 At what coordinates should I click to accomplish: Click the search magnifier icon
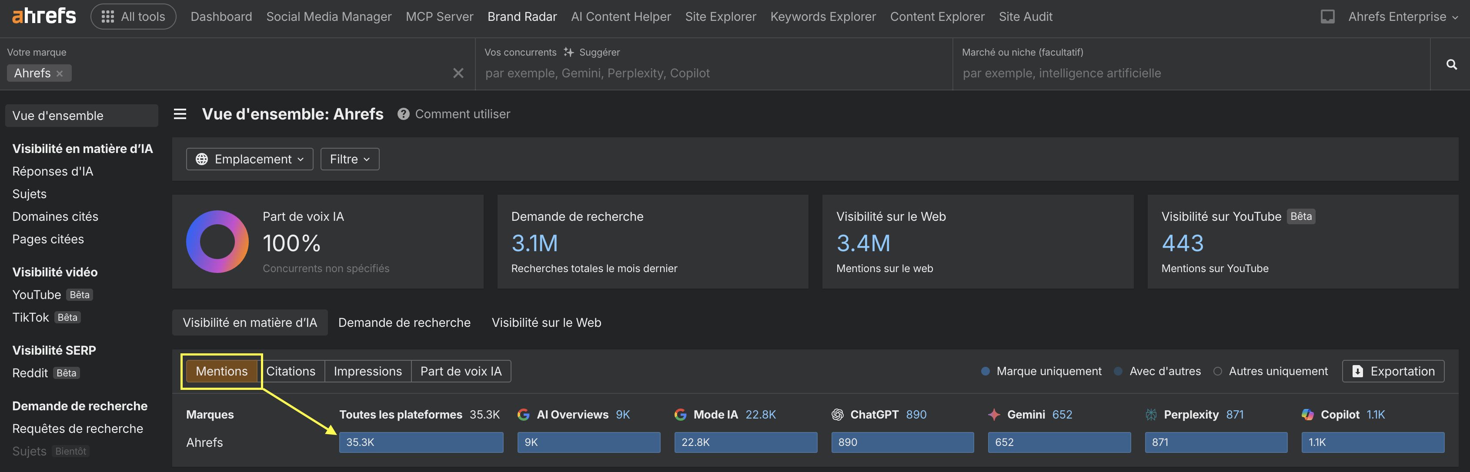[x=1451, y=64]
